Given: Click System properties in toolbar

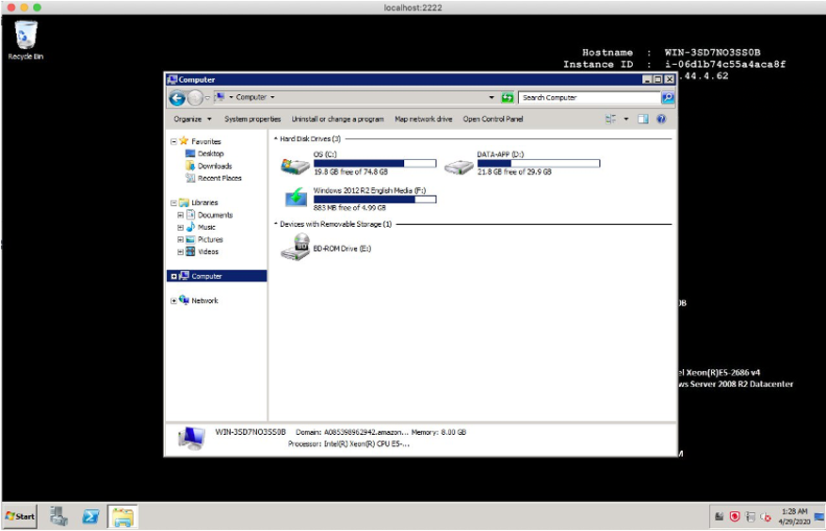Looking at the screenshot, I should coord(252,119).
